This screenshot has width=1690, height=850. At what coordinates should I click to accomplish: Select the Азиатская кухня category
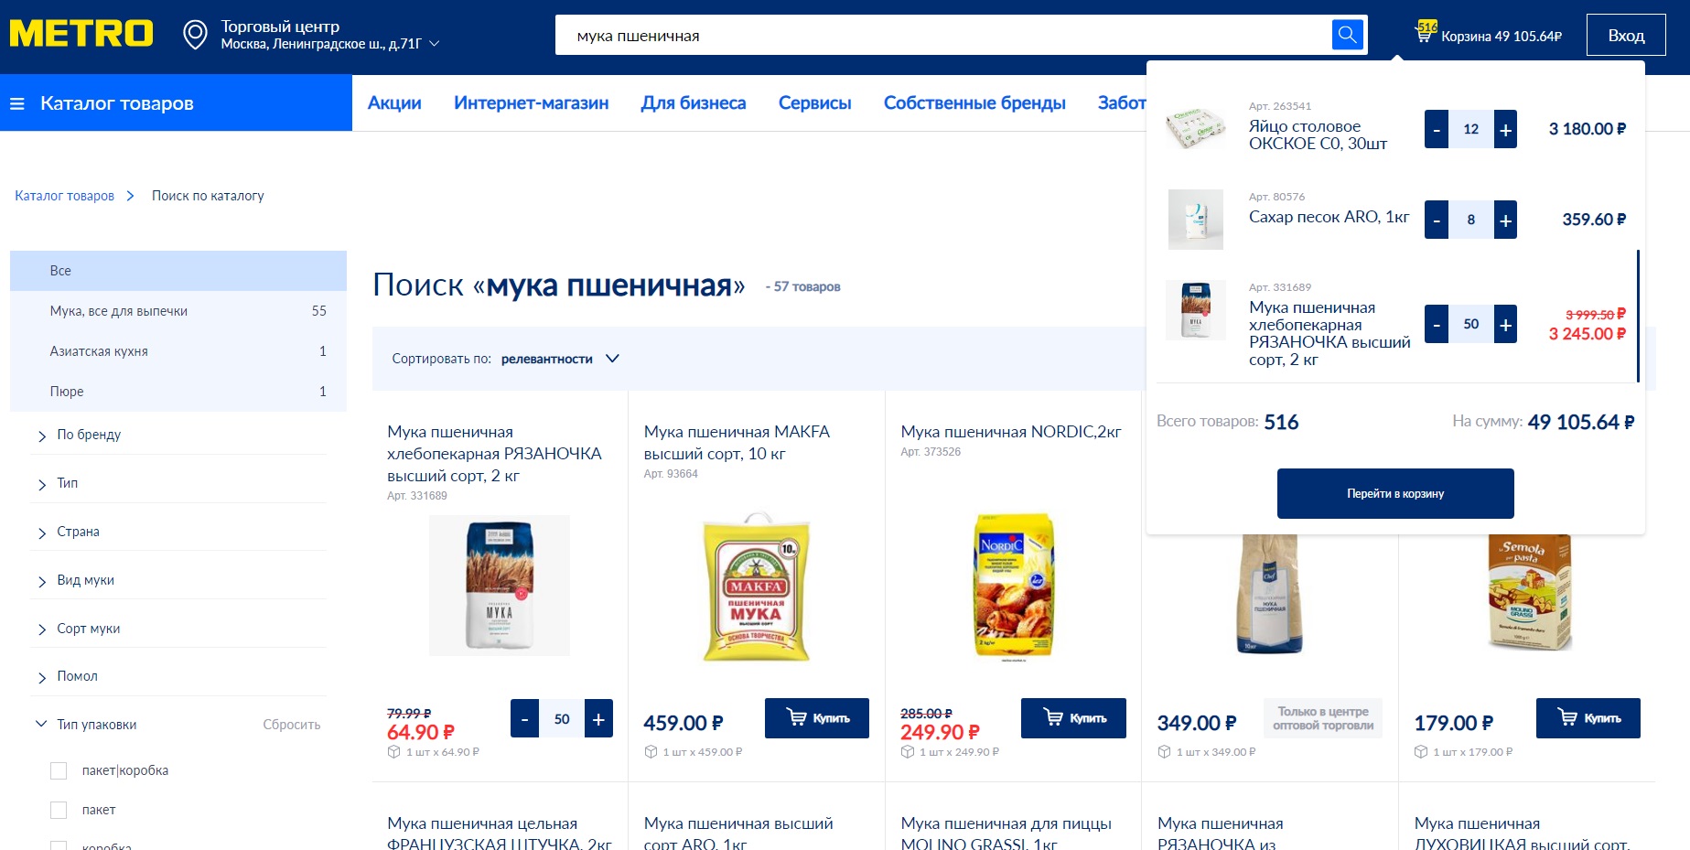coord(178,351)
